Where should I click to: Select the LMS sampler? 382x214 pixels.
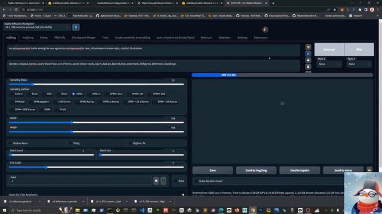47,94
